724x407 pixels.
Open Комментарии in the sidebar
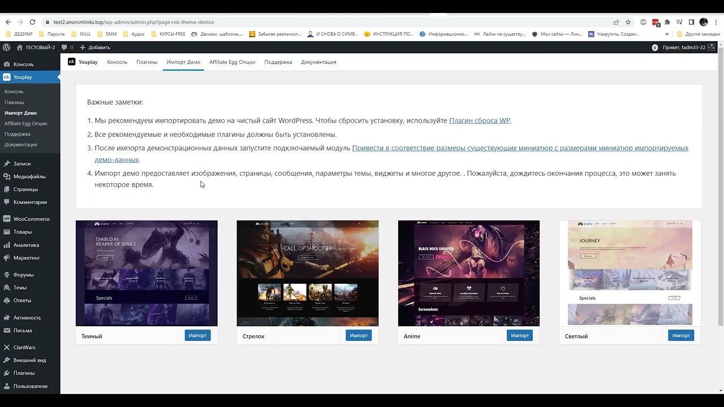(x=30, y=202)
